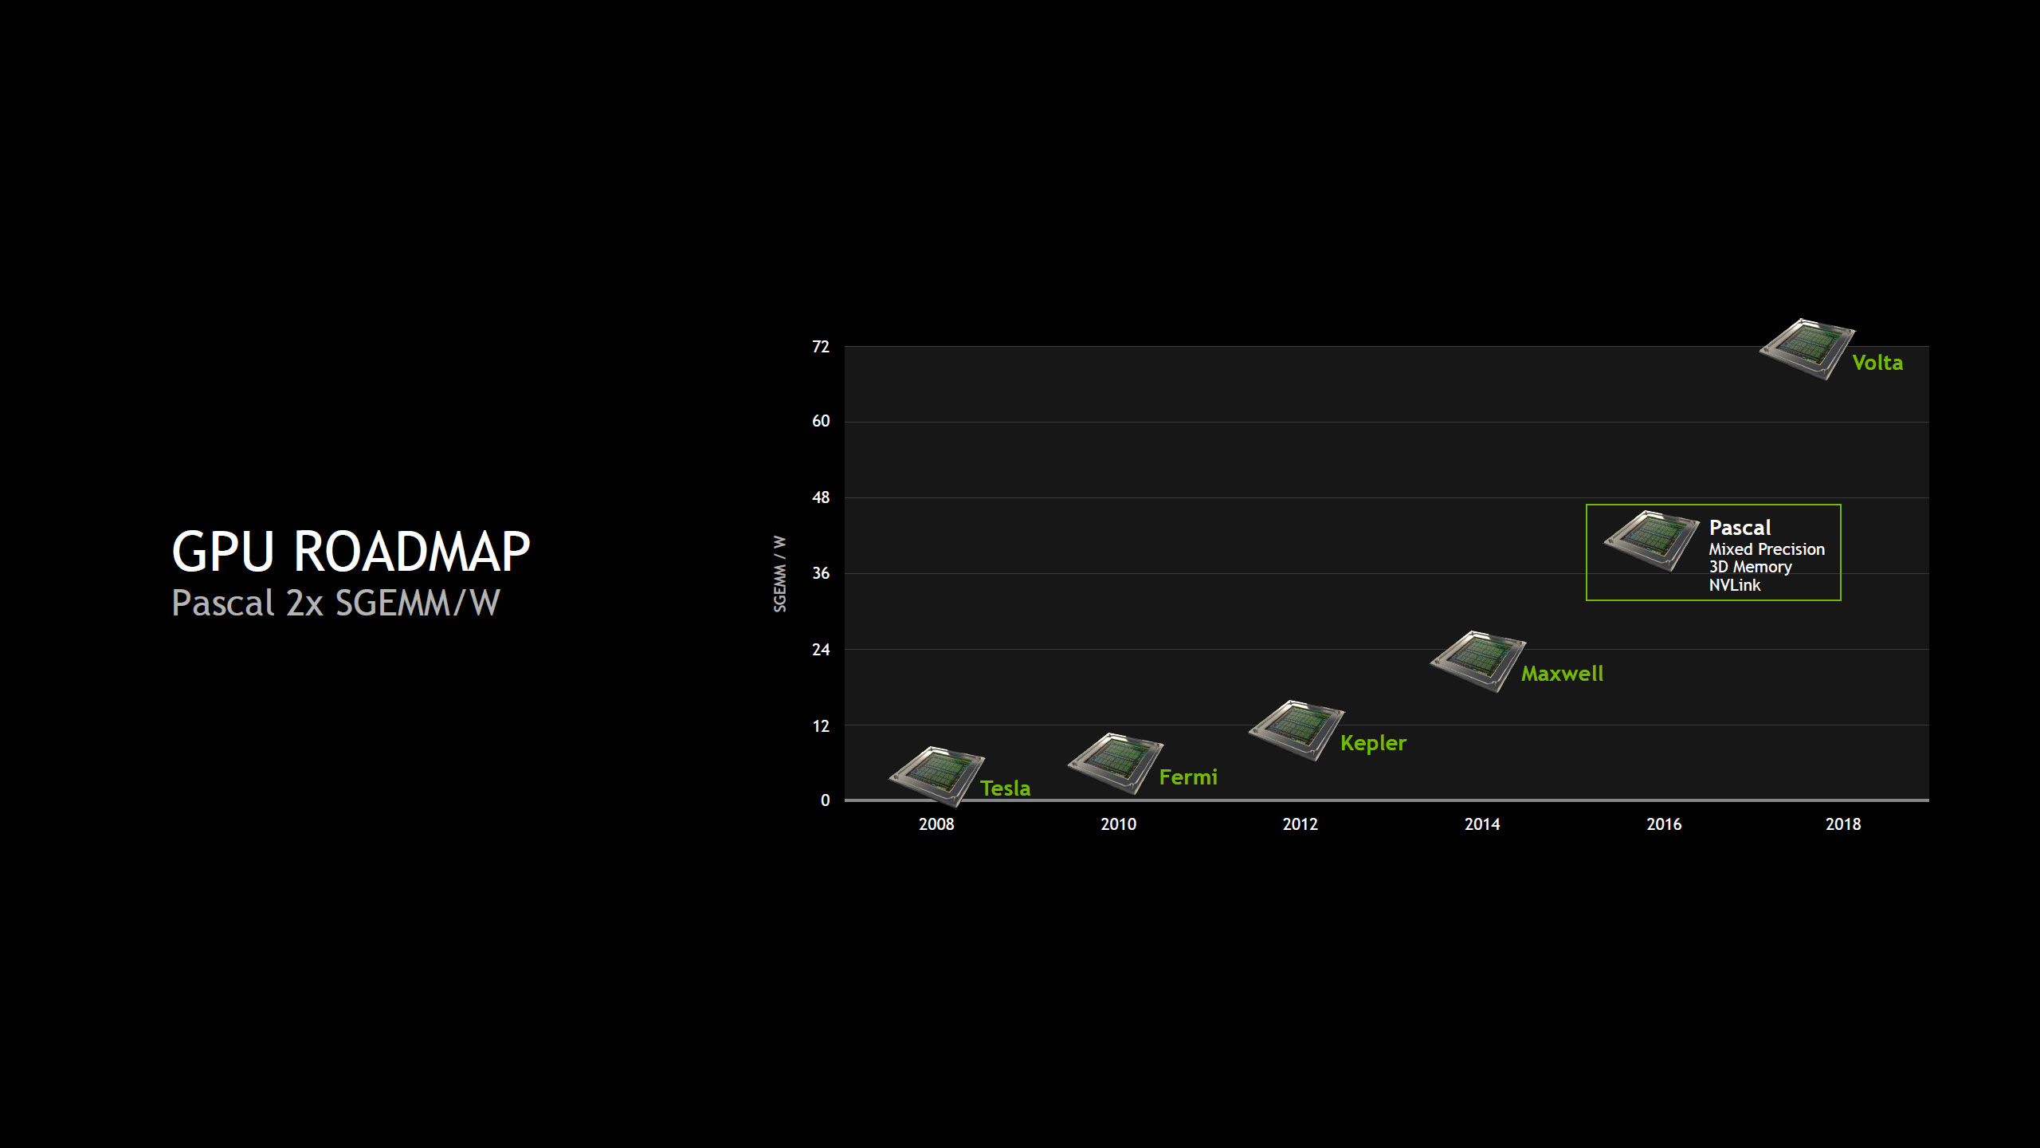Click the Tesla text label
The image size is (2040, 1148).
pyautogui.click(x=1005, y=788)
